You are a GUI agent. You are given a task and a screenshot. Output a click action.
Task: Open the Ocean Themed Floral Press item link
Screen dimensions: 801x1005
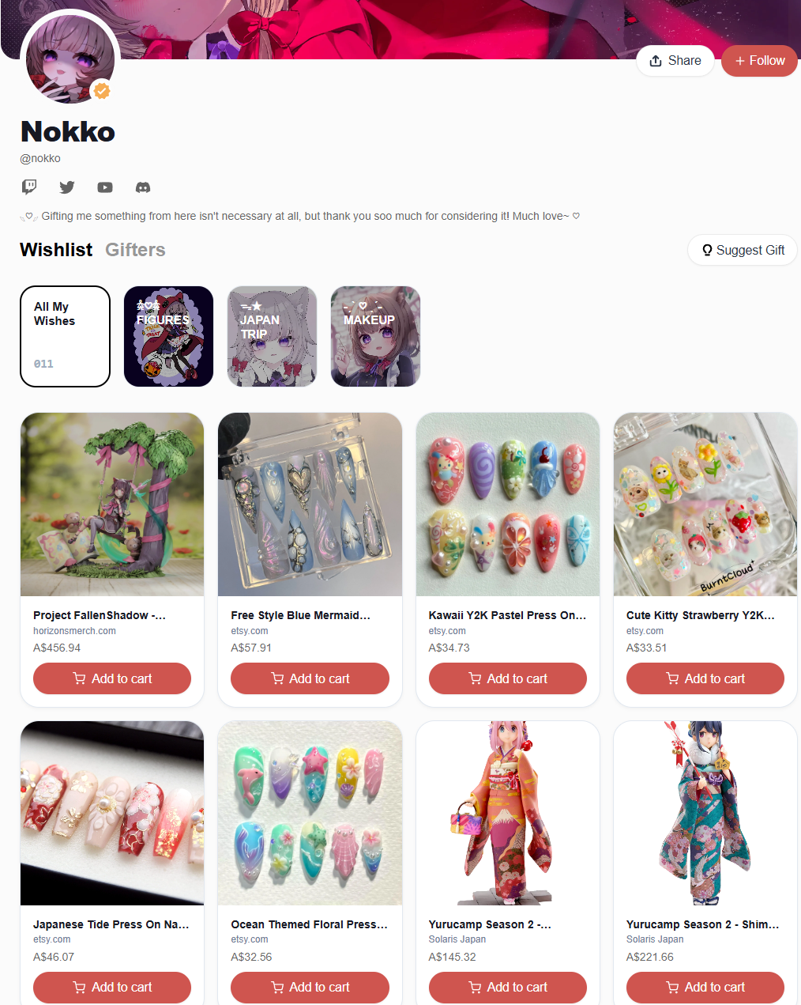(x=309, y=924)
